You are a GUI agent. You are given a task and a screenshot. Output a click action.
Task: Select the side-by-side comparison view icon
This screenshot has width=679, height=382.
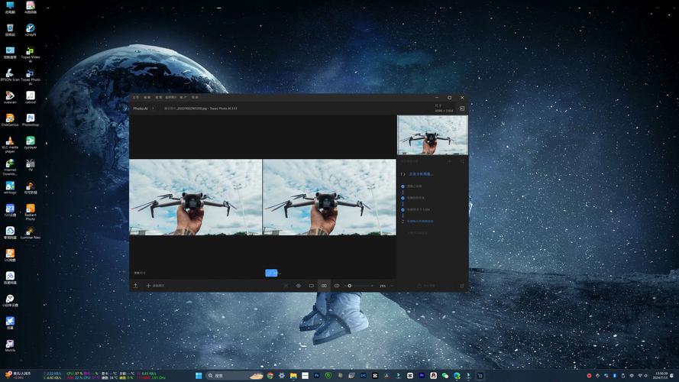coord(324,286)
